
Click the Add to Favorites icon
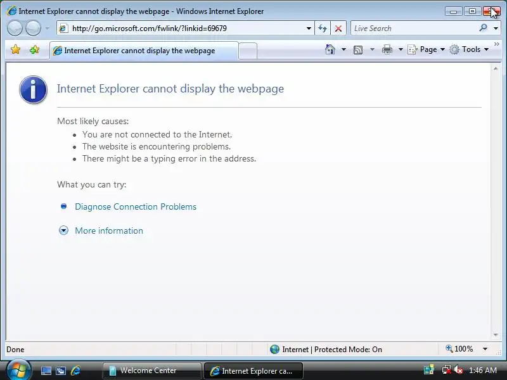coord(34,50)
